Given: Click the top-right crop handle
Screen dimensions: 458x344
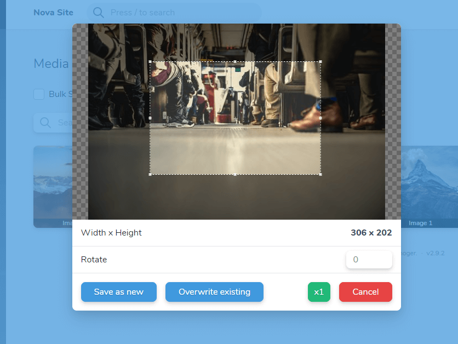Looking at the screenshot, I should 320,61.
